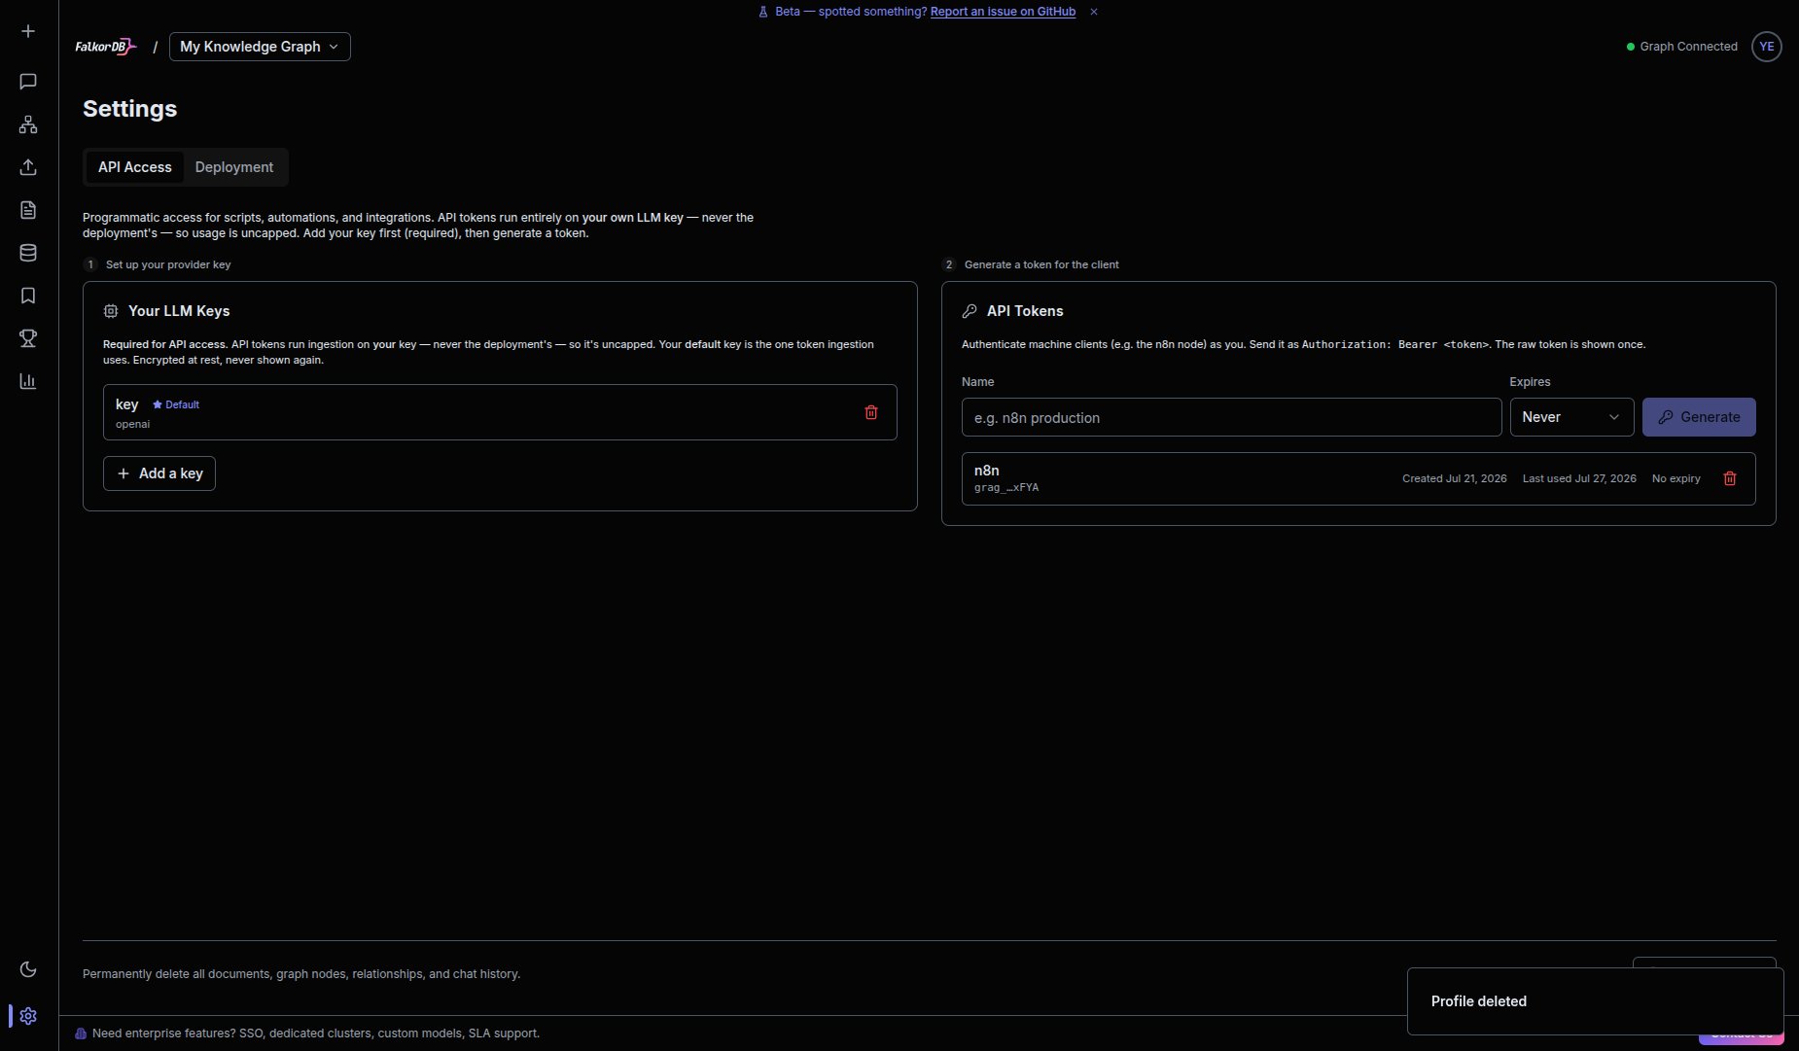
Task: Click the Your LLM Keys heading
Action: point(179,311)
